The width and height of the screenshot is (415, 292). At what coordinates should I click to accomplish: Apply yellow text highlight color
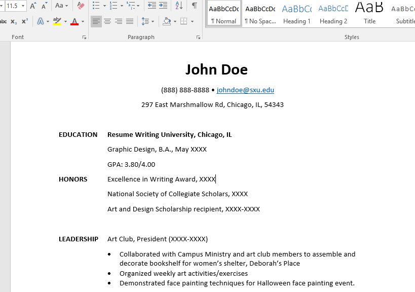click(x=57, y=21)
